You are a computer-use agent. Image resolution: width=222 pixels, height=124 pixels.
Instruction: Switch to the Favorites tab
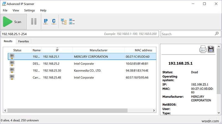23,41
